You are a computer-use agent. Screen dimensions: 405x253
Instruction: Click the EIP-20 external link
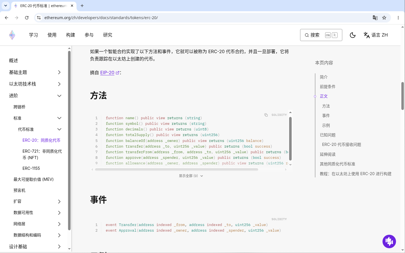[x=110, y=73]
